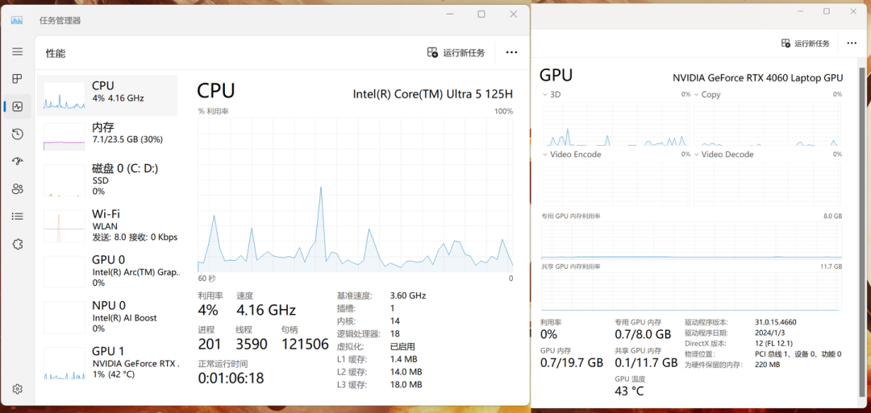
Task: Open App history icon in sidebar
Action: point(17,134)
